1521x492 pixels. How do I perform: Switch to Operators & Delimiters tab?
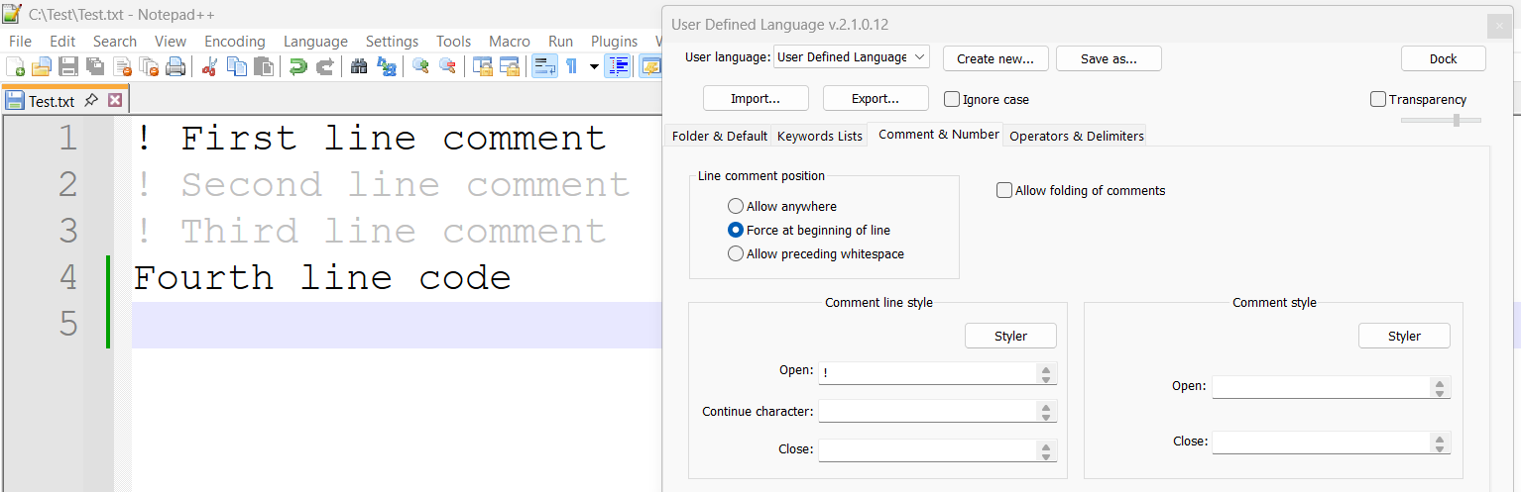[1077, 136]
